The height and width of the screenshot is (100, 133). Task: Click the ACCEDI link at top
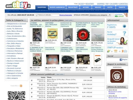tap(81, 4)
